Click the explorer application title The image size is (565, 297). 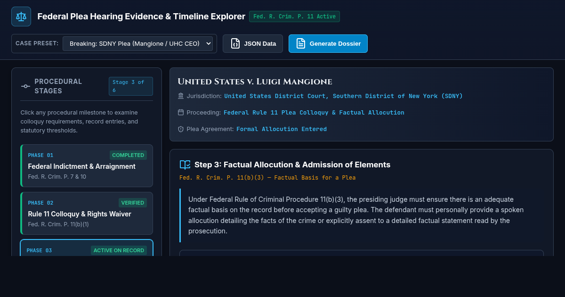coord(141,16)
